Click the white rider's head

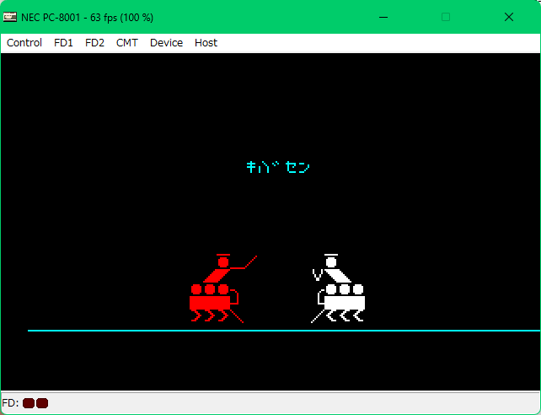coord(331,261)
